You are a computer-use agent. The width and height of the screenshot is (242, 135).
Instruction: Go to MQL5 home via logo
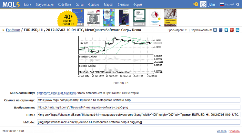10,5
